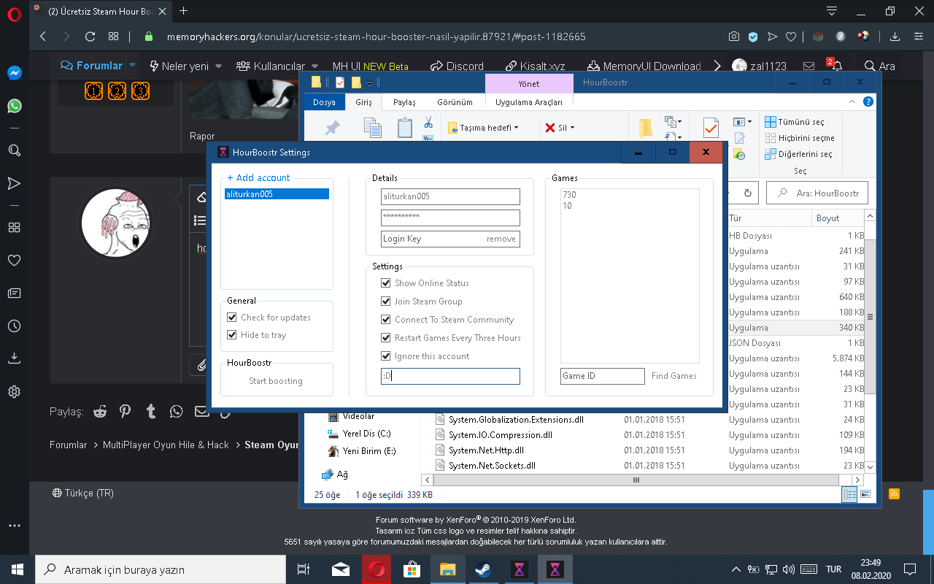Collapse the Explorer ribbon with the chevron

pos(853,102)
